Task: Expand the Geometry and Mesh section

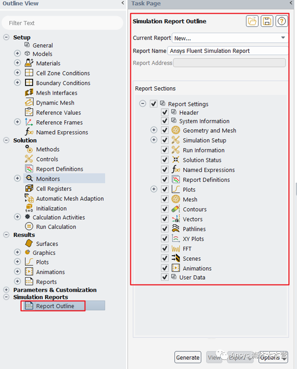Action: [x=154, y=130]
